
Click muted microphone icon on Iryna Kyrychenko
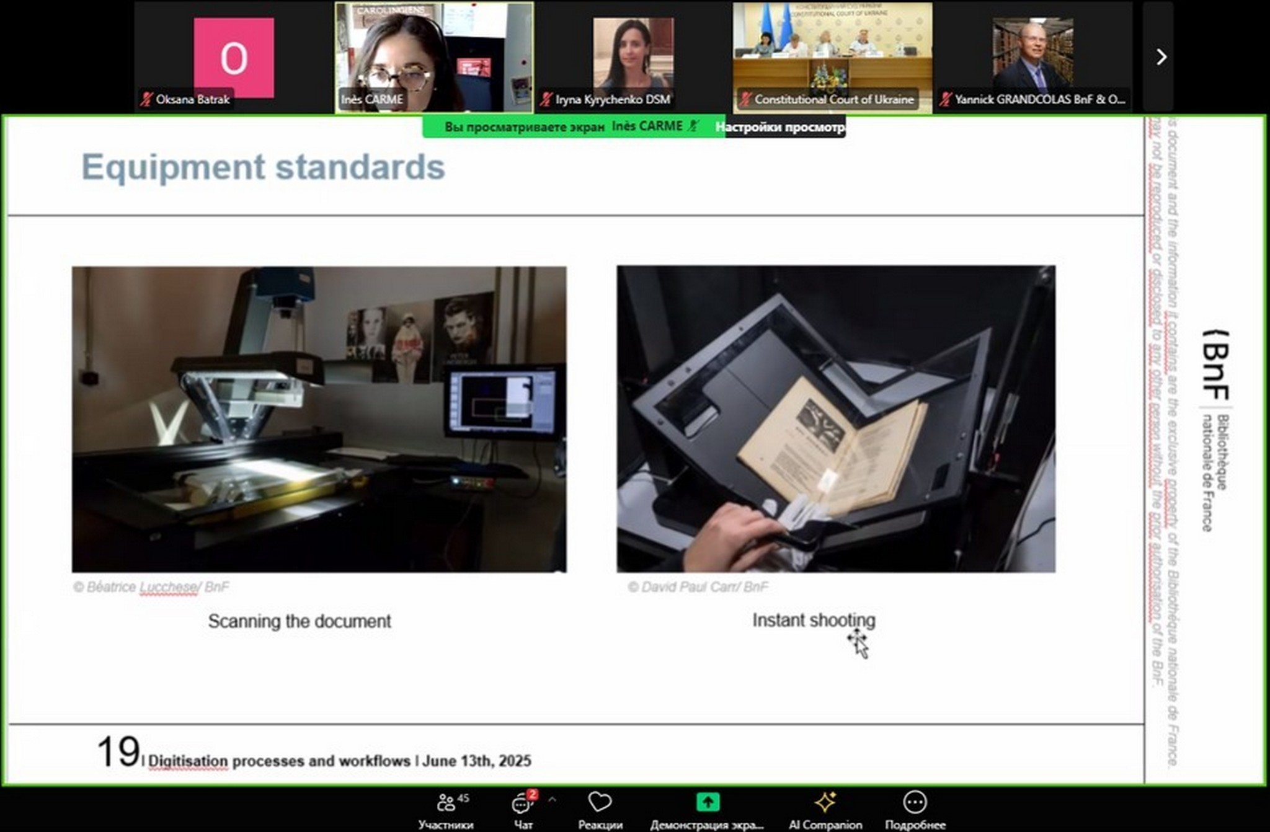(x=546, y=99)
